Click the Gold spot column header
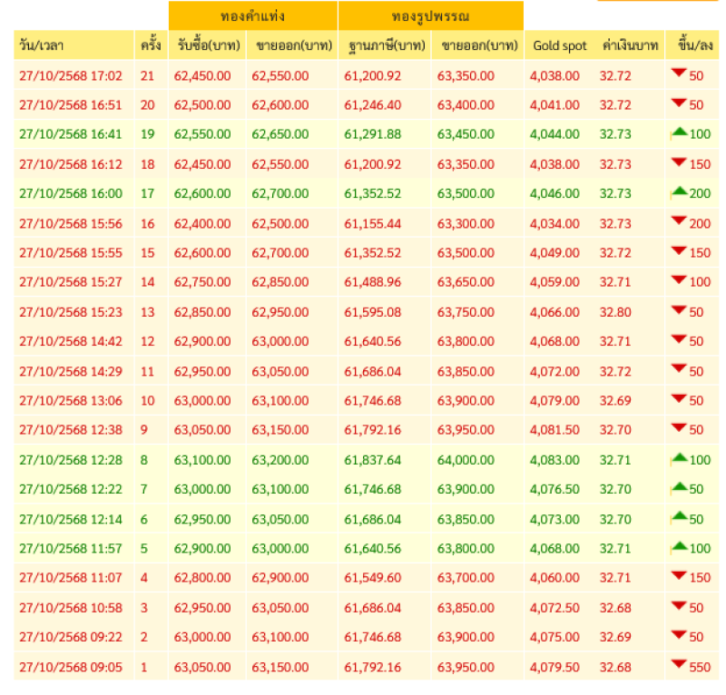This screenshot has width=726, height=695. coord(559,45)
